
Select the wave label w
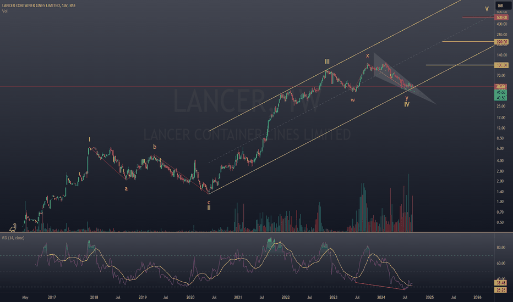coord(353,100)
